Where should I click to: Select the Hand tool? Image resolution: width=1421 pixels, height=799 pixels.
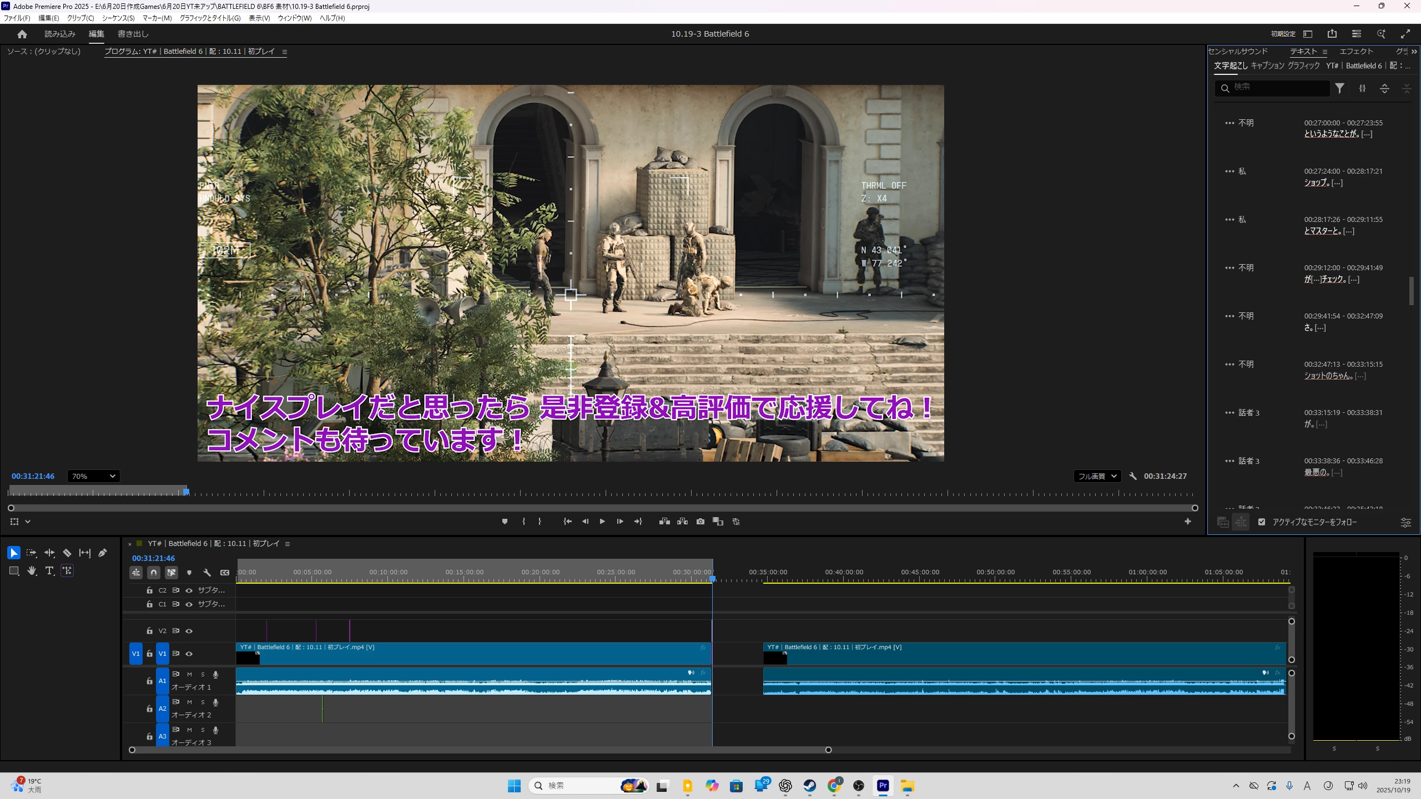tap(32, 570)
